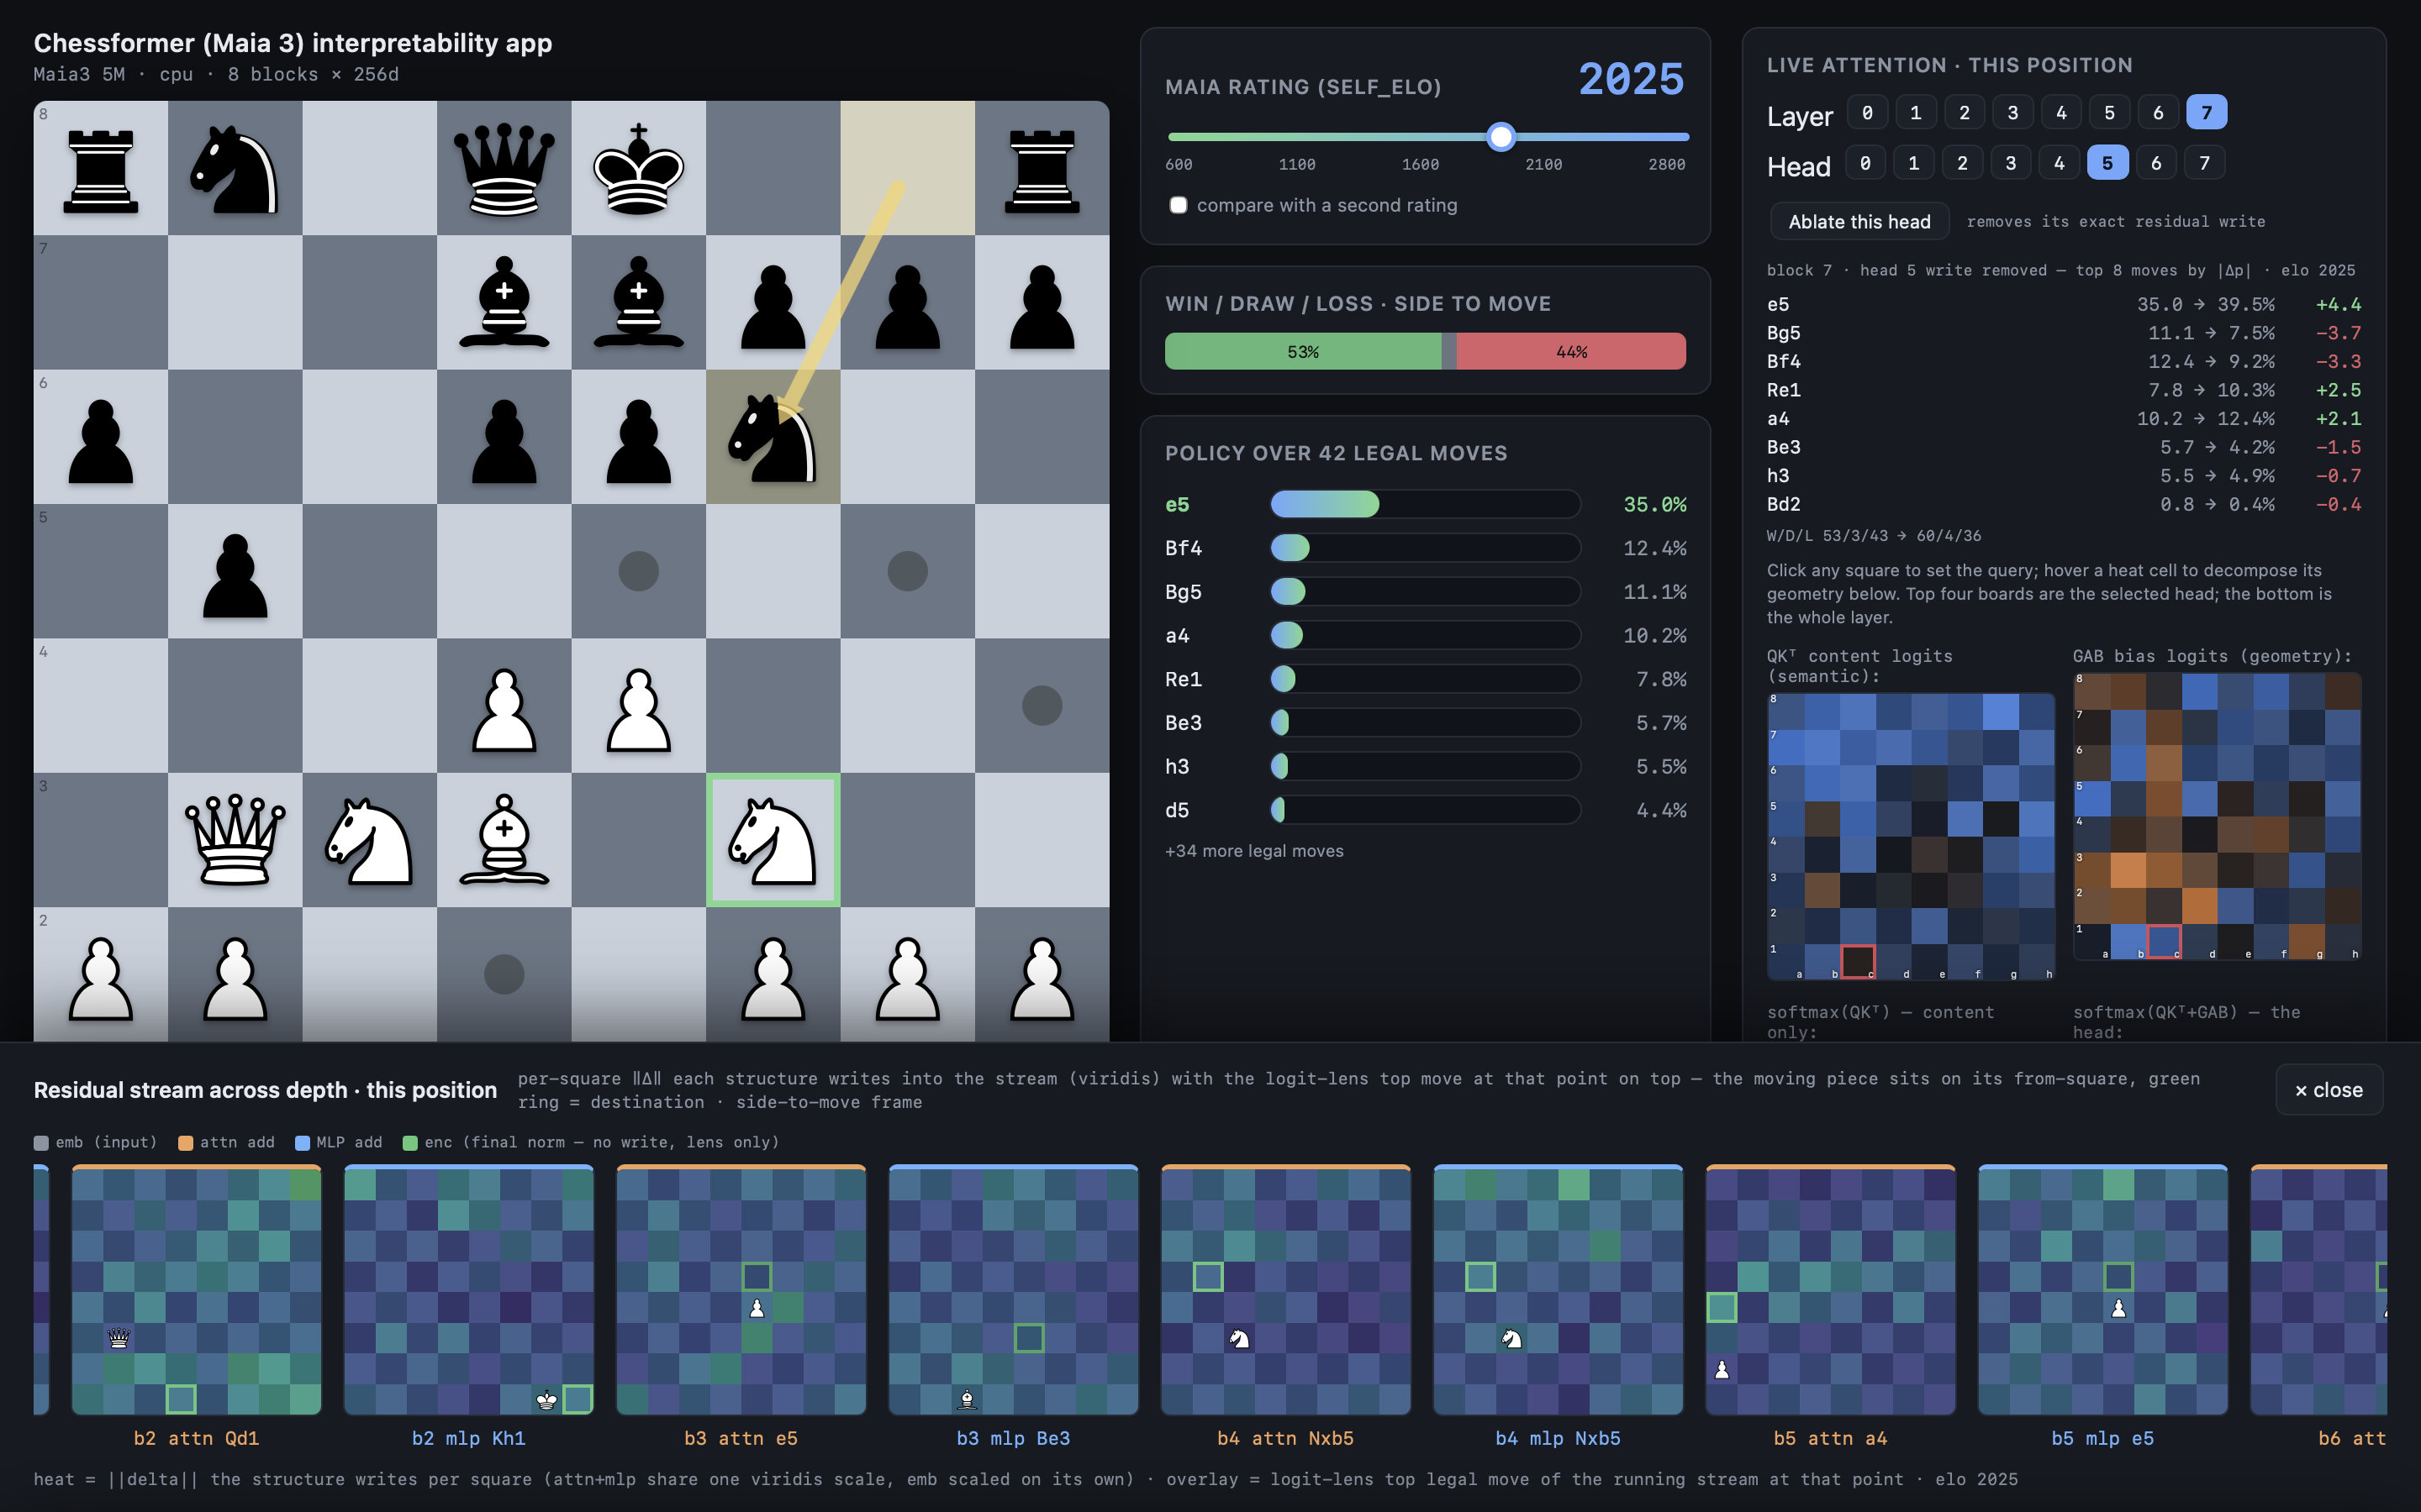Select Layer 0 button
Screen dimensions: 2421x1512
(x=1867, y=112)
